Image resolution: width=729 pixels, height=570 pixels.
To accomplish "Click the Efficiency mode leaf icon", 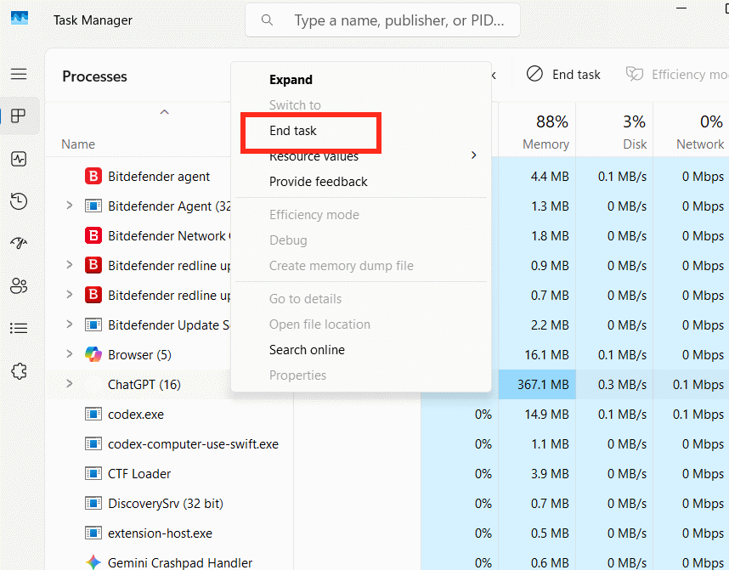I will (x=635, y=74).
